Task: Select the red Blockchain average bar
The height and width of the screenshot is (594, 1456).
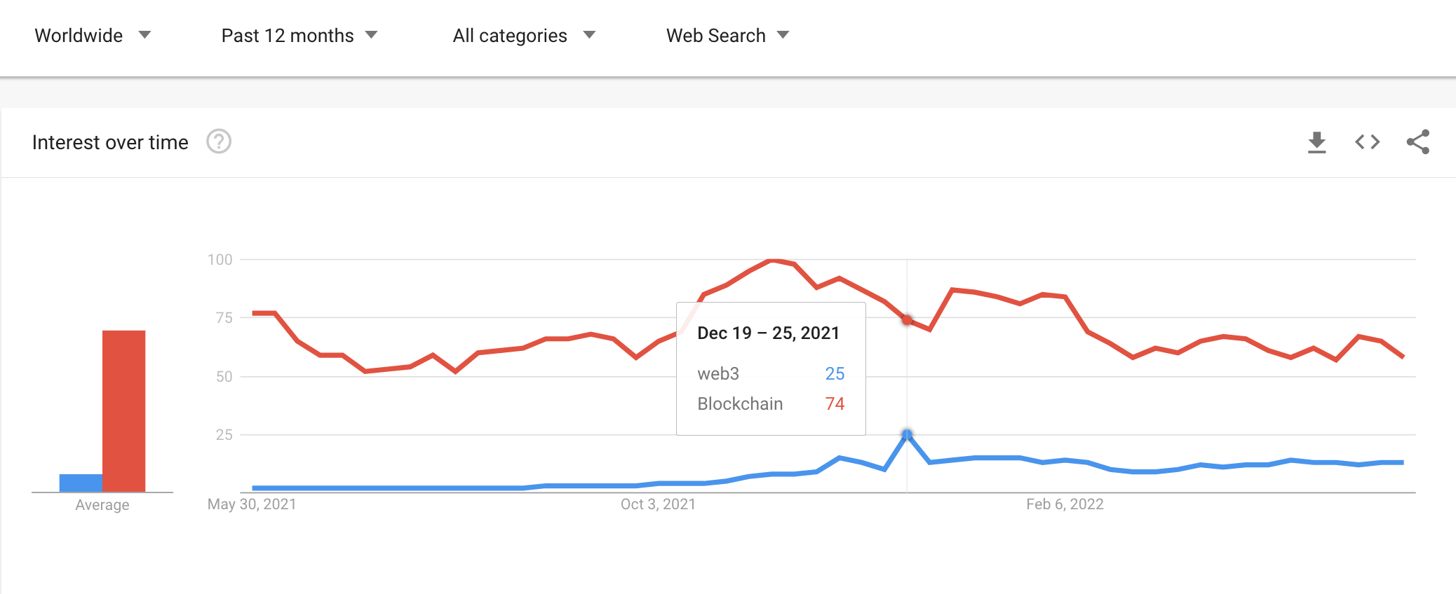Action: 123,411
